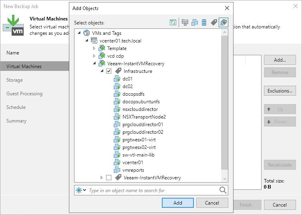Collapse the vcenter01.tech.local node
Image resolution: width=302 pixels, height=215 pixels.
coord(87,40)
